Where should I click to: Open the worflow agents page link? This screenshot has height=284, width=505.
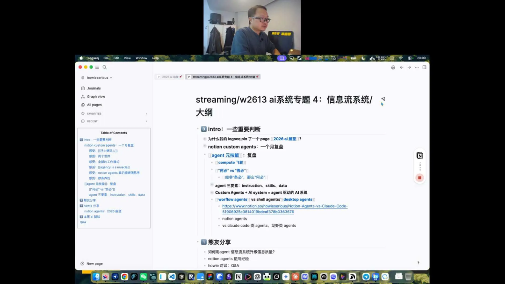click(232, 199)
